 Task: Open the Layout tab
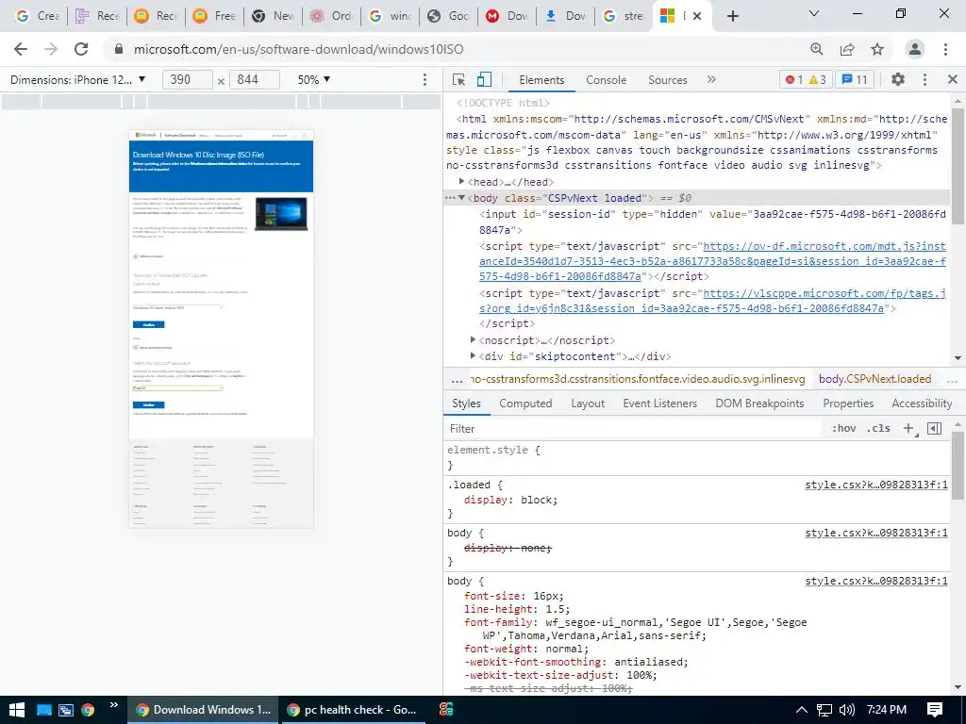588,403
